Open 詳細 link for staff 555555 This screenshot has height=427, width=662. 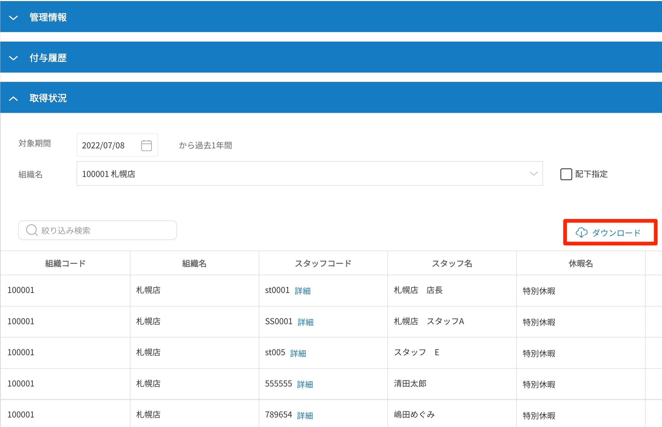coord(304,384)
